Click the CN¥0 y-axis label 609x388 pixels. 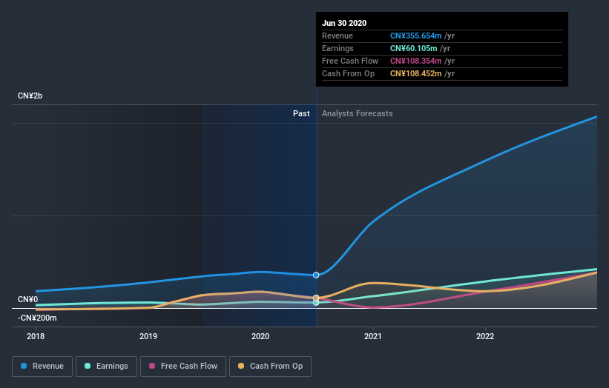(x=27, y=299)
